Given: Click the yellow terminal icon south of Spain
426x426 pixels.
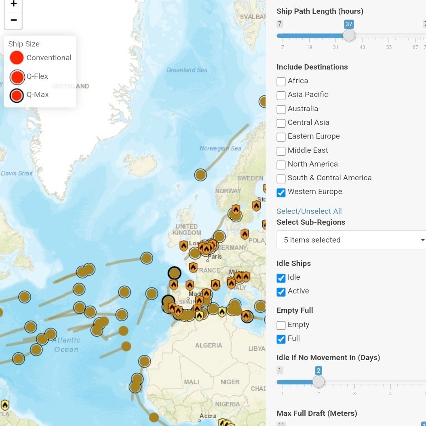Looking at the screenshot, I should [199, 316].
